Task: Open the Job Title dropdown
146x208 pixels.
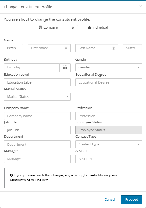Action: [37, 130]
